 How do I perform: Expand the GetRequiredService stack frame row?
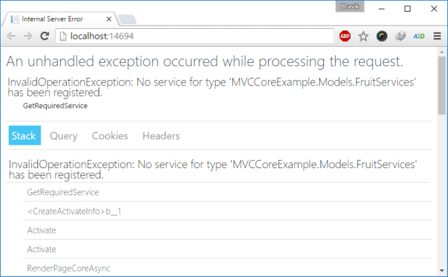pyautogui.click(x=62, y=192)
